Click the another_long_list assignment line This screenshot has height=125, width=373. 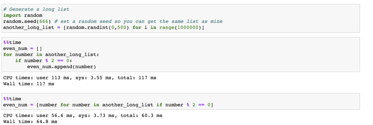point(104,28)
